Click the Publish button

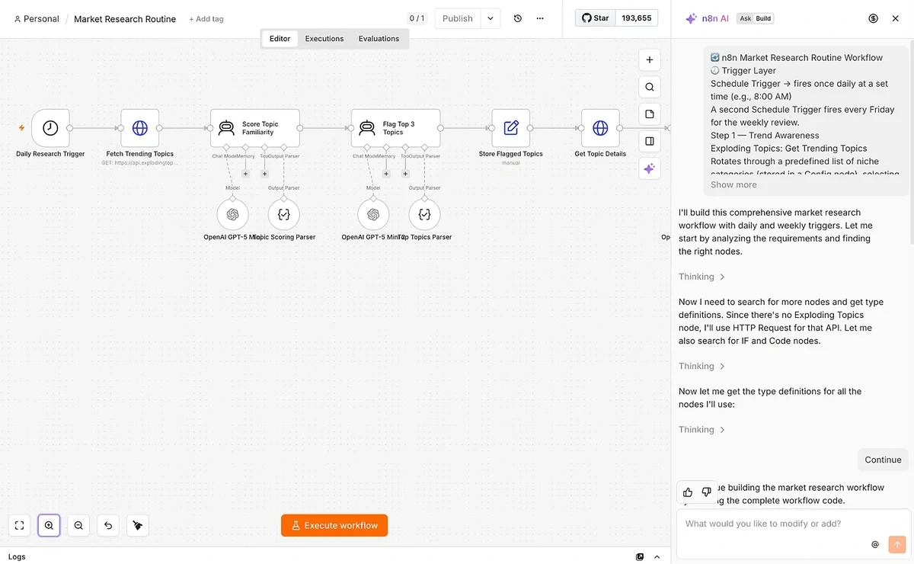tap(458, 18)
